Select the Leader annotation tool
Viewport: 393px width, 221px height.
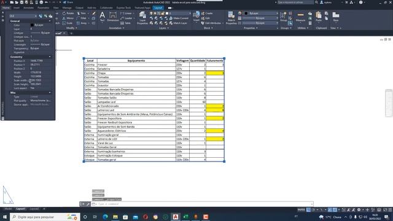[126, 18]
